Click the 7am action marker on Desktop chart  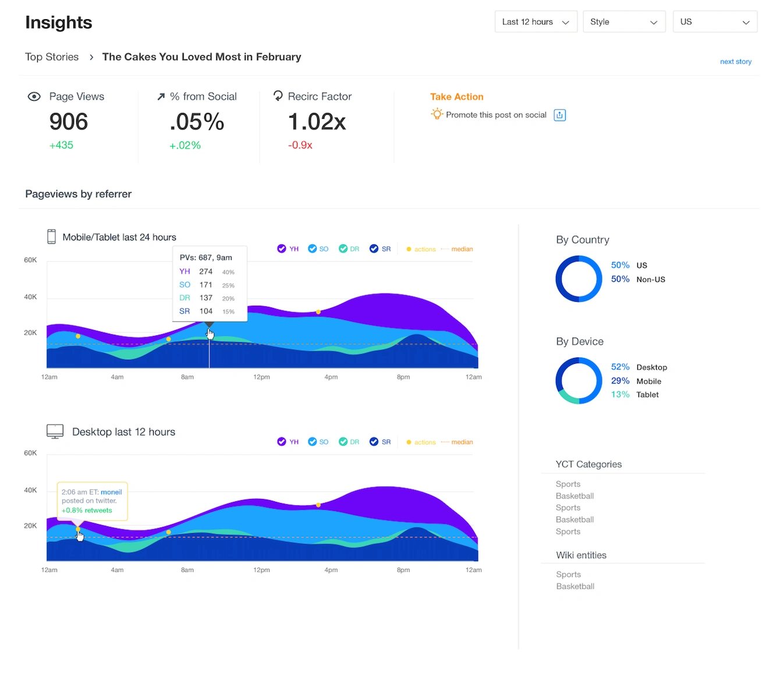point(169,532)
